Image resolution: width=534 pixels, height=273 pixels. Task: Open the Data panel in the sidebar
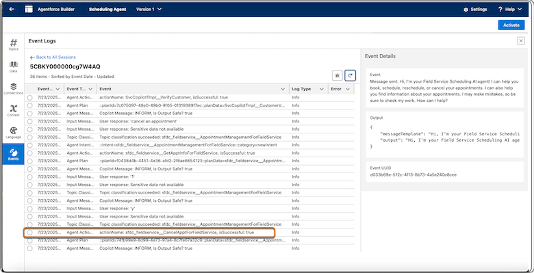point(13,67)
